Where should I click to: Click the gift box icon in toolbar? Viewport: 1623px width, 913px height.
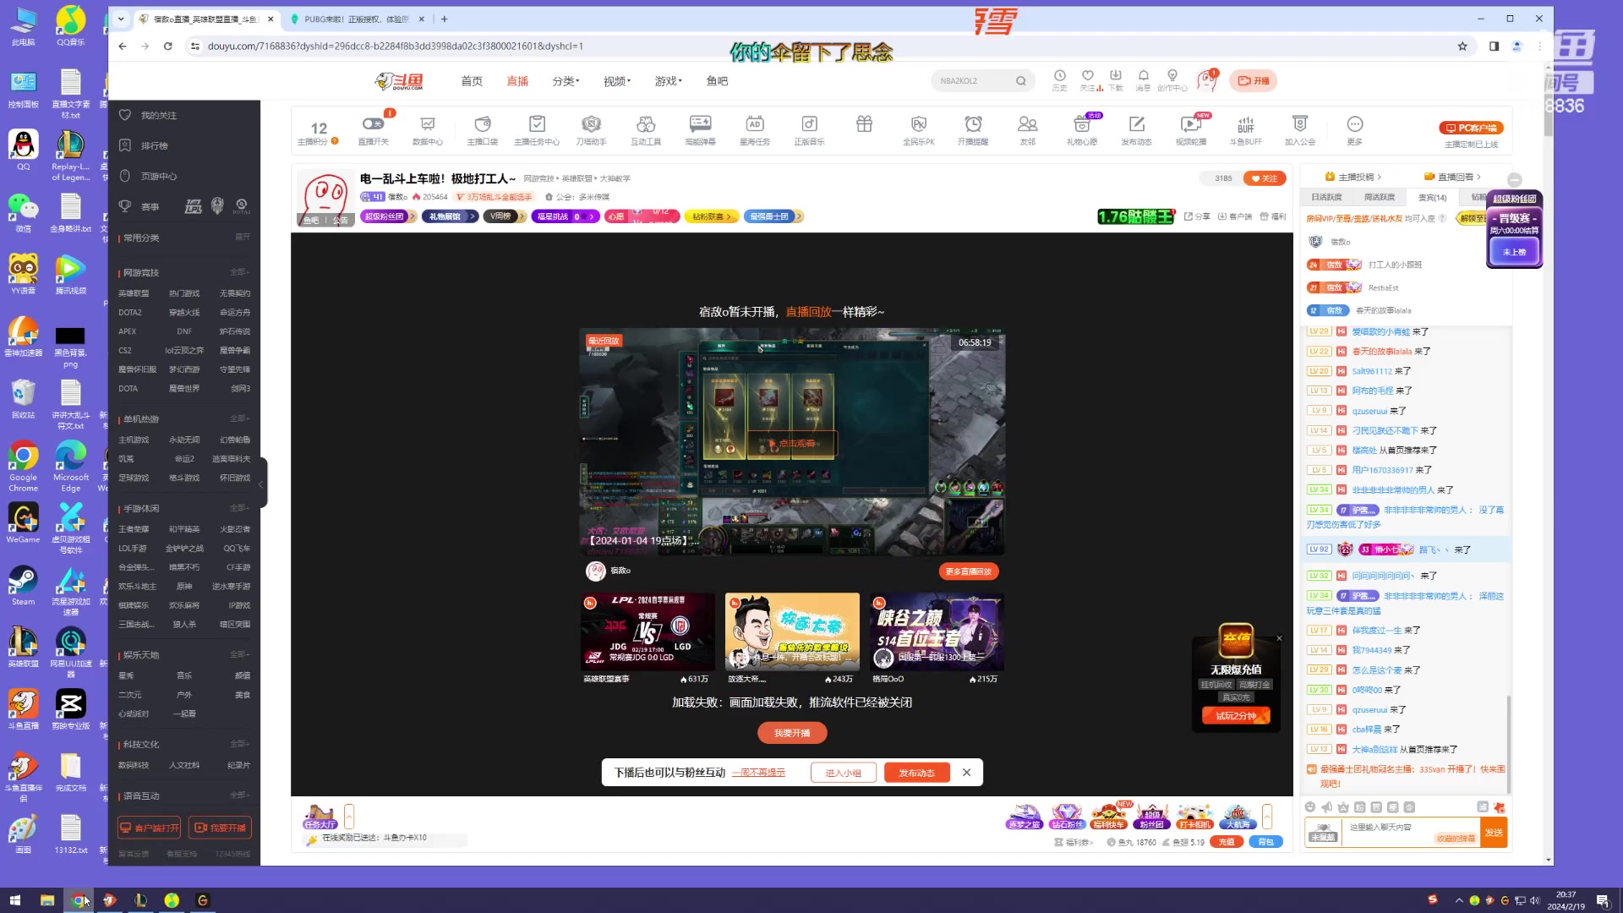[x=864, y=124]
